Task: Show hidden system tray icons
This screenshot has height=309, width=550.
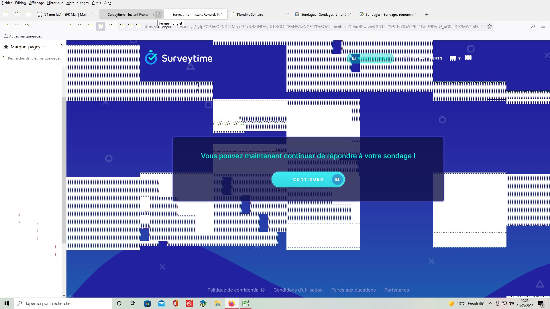Action: point(491,303)
